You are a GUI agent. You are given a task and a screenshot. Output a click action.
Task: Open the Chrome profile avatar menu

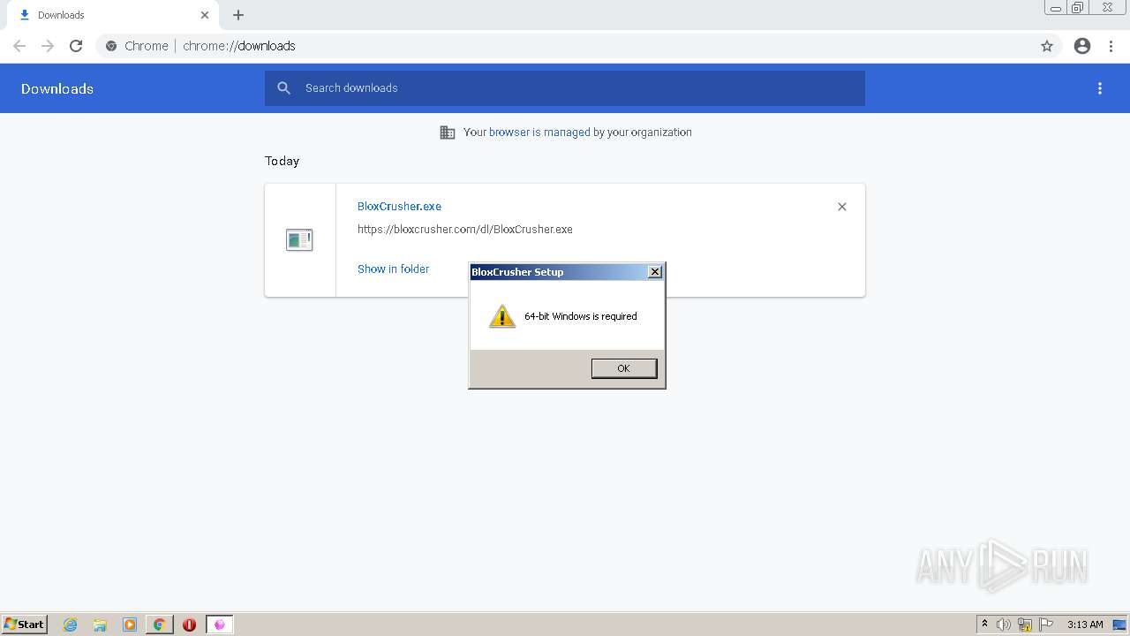pyautogui.click(x=1082, y=46)
